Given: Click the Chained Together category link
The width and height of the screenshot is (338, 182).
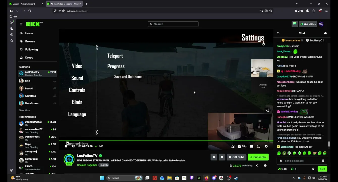Looking at the screenshot, I should [87, 165].
